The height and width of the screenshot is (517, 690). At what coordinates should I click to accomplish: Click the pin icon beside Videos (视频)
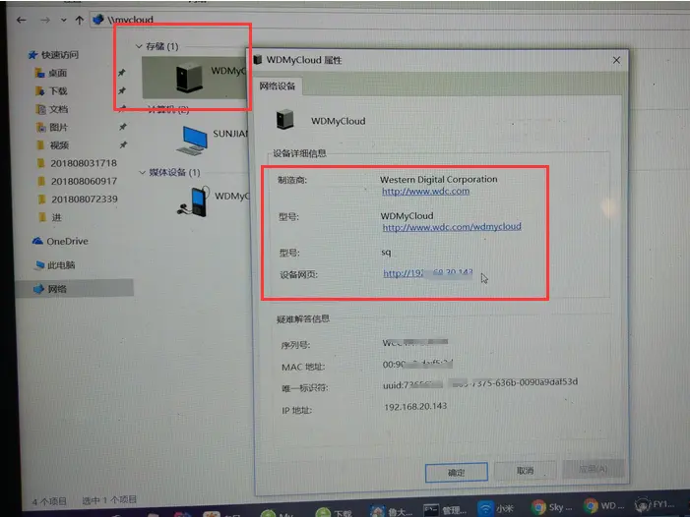[x=124, y=144]
